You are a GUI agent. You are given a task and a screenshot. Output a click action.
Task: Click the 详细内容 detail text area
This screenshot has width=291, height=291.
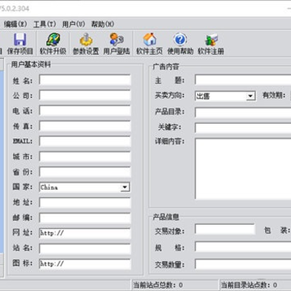tap(243, 169)
